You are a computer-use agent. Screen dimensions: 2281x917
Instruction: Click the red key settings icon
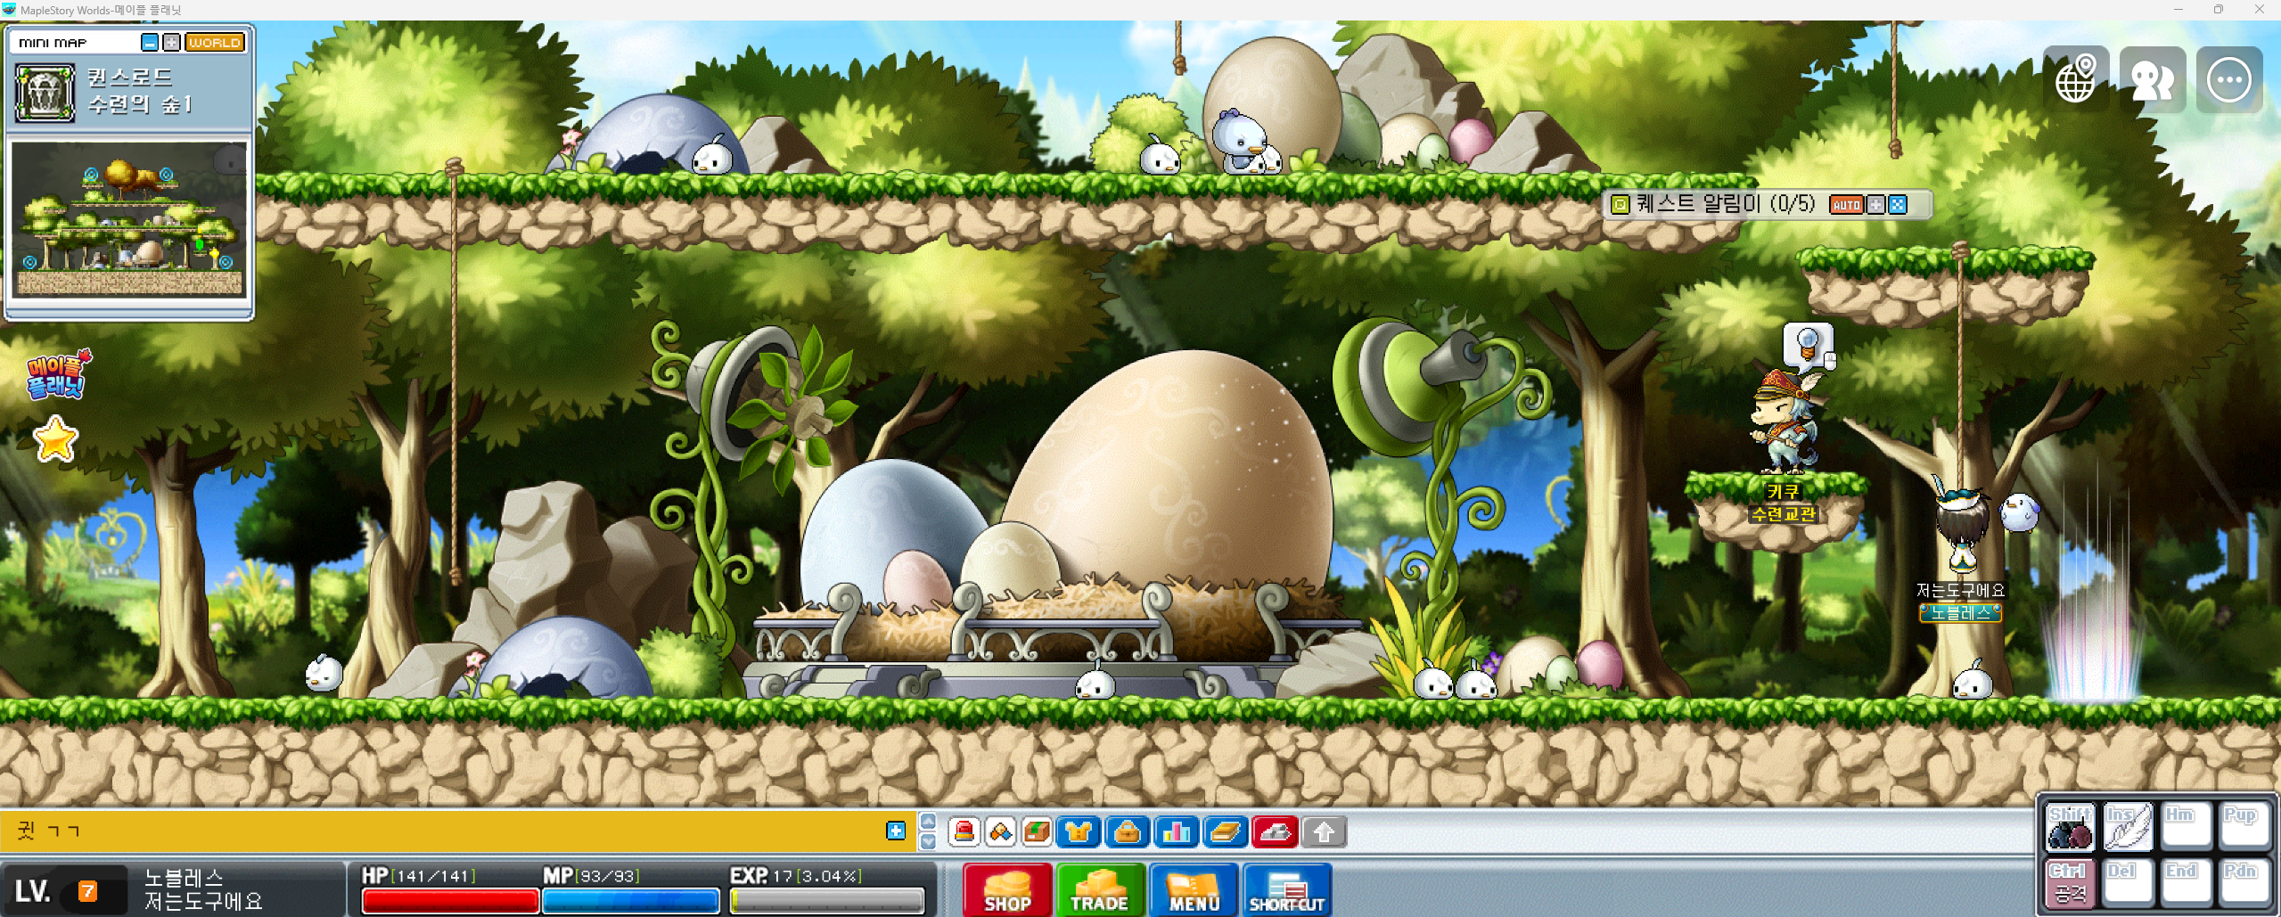click(x=1275, y=832)
